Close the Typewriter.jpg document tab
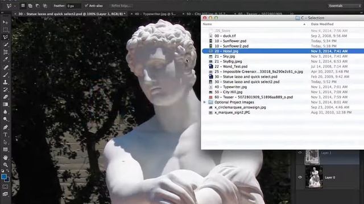The width and height of the screenshot is (364, 204). pyautogui.click(x=131, y=14)
